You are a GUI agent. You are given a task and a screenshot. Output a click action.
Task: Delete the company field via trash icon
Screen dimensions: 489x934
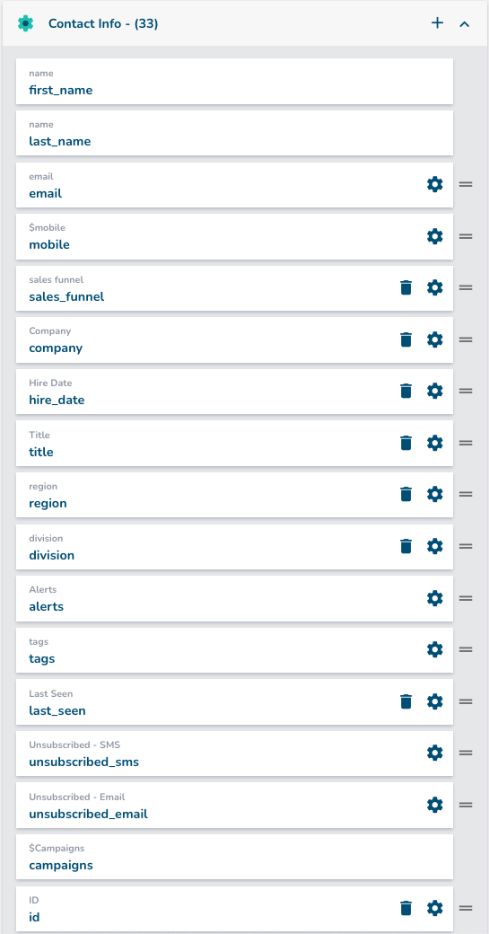point(406,339)
